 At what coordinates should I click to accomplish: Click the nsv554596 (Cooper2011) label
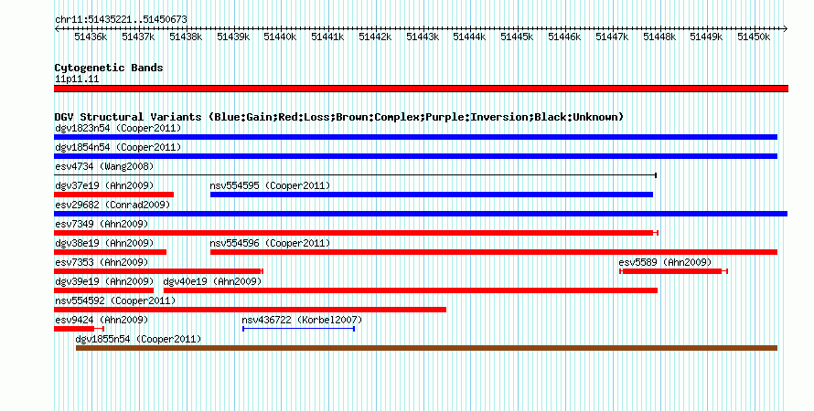pyautogui.click(x=270, y=243)
